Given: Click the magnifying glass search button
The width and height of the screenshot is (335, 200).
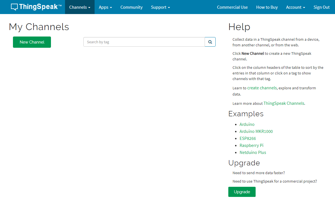Looking at the screenshot, I should pos(210,42).
